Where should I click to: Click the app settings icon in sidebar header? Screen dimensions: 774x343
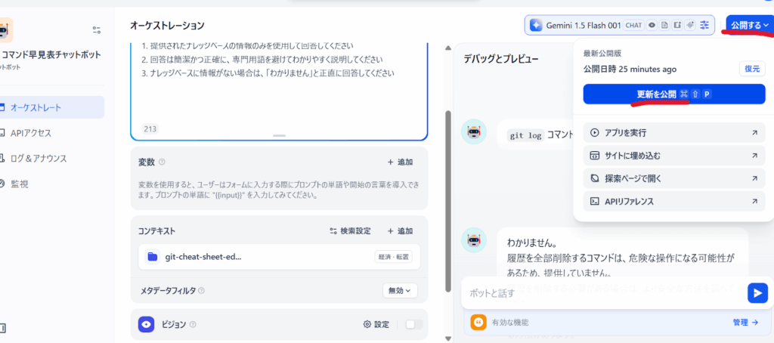[x=96, y=30]
